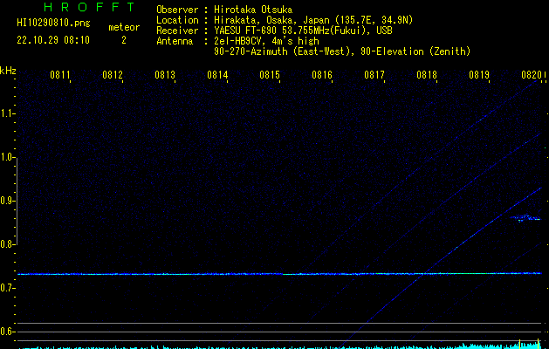Click the Azimuth and Elevation text line
Viewport: 549px width, 349px height.
pos(342,51)
